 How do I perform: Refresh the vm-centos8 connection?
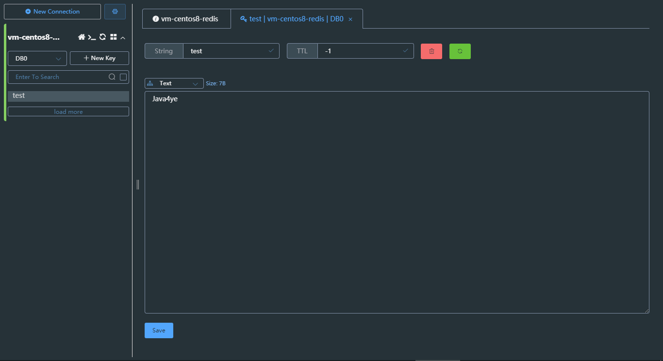coord(102,37)
